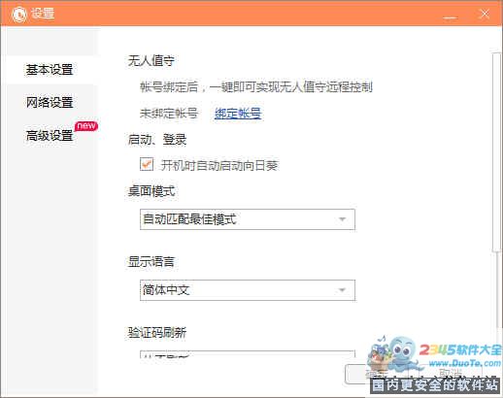The image size is (503, 398).
Task: Toggle 开机时自动启动向日葵 checkbox
Action: tap(147, 164)
